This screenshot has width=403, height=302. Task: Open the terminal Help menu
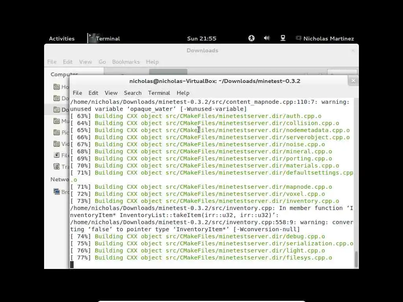click(183, 93)
